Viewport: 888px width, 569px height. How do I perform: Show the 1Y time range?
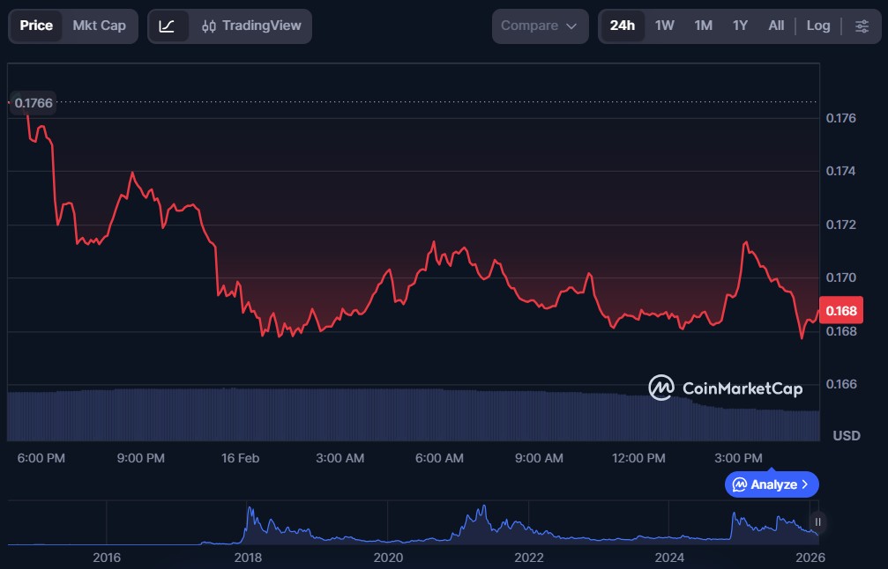coord(740,26)
